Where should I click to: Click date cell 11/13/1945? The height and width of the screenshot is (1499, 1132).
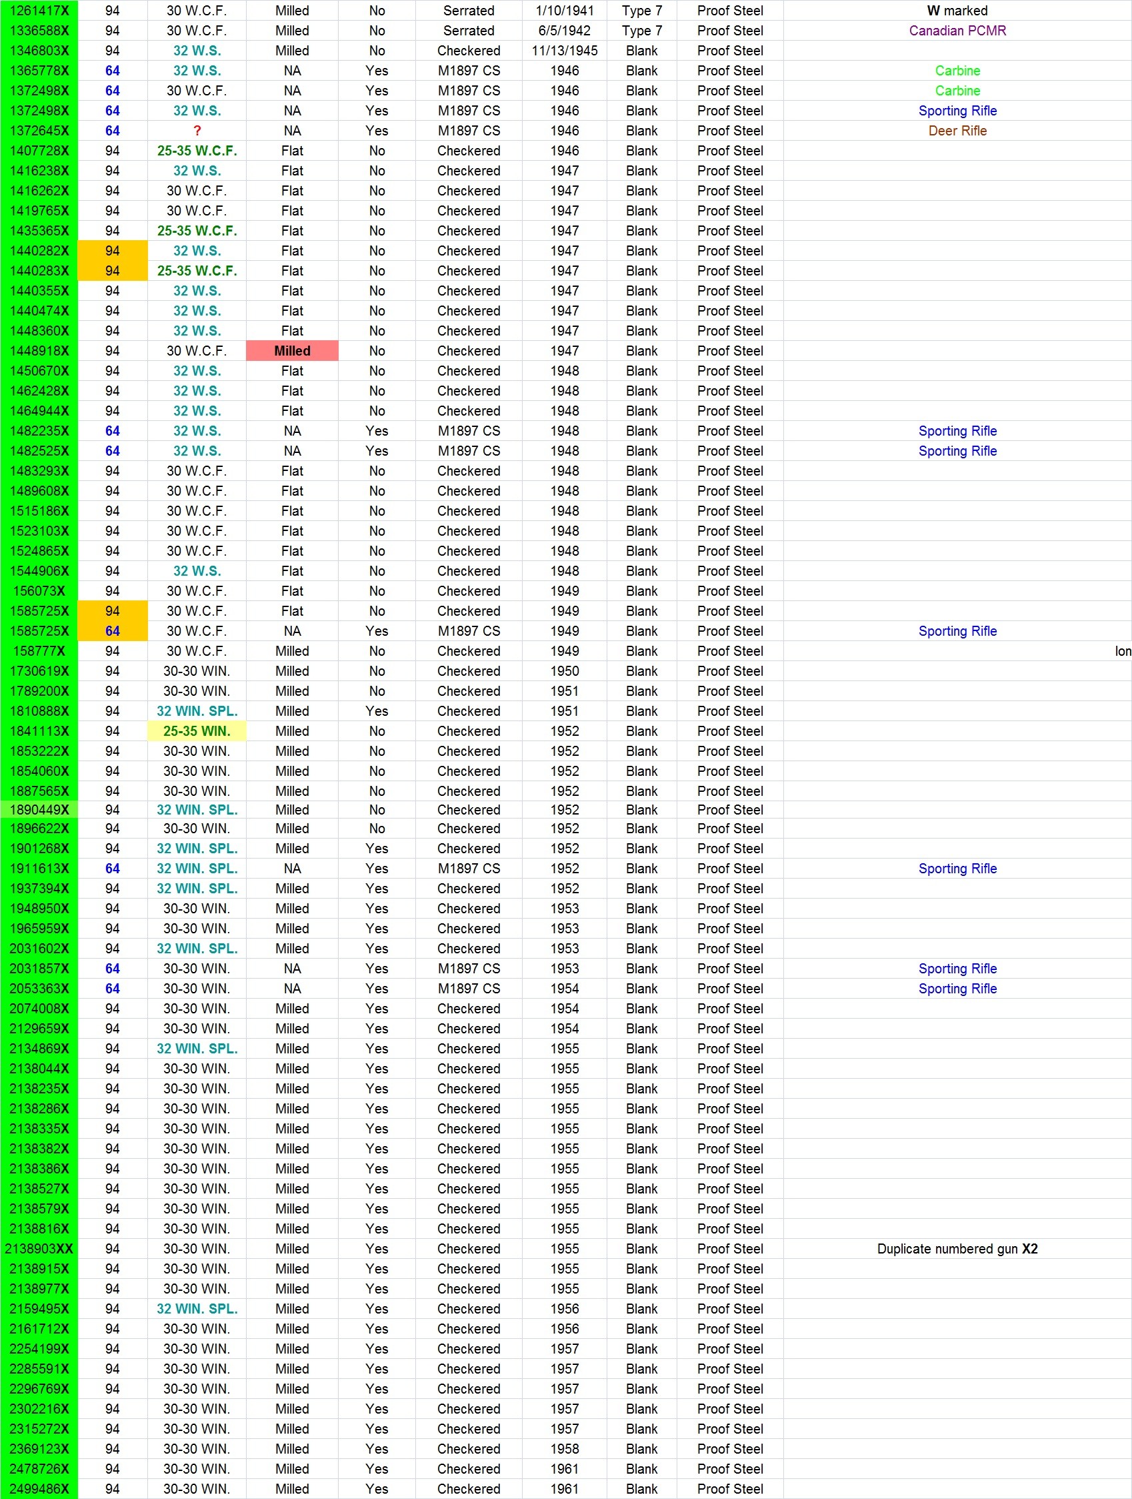coord(565,51)
